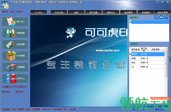Screen dimensions: 171x112
Task: Click the 设计部 department cell
Action: point(144,54)
